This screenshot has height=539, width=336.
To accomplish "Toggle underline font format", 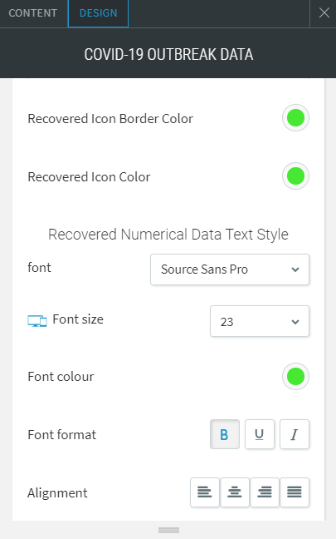I will click(260, 434).
